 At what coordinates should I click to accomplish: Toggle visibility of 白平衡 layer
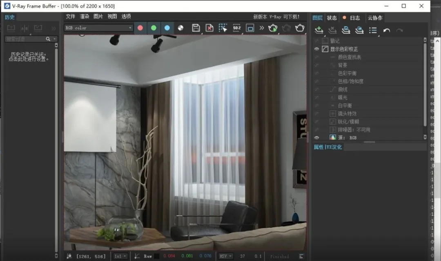317,105
